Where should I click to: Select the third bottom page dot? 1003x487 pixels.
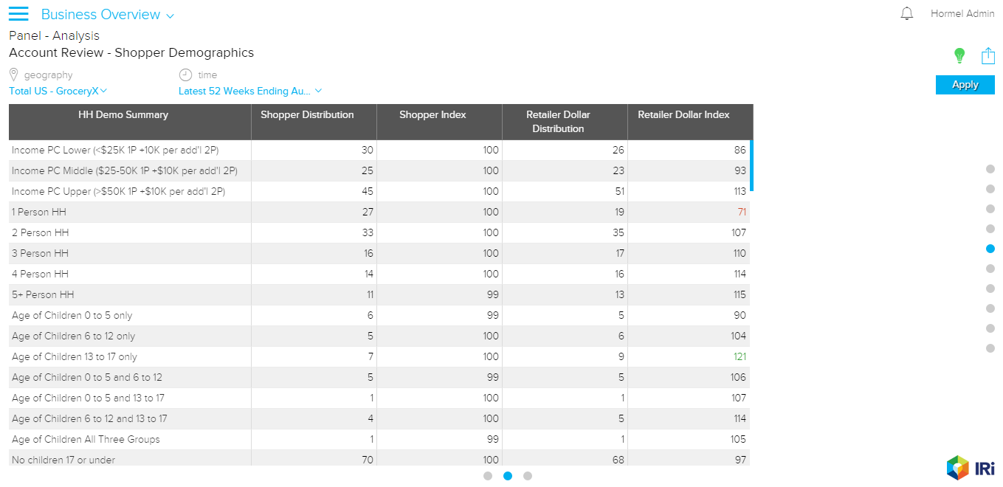pyautogui.click(x=528, y=476)
